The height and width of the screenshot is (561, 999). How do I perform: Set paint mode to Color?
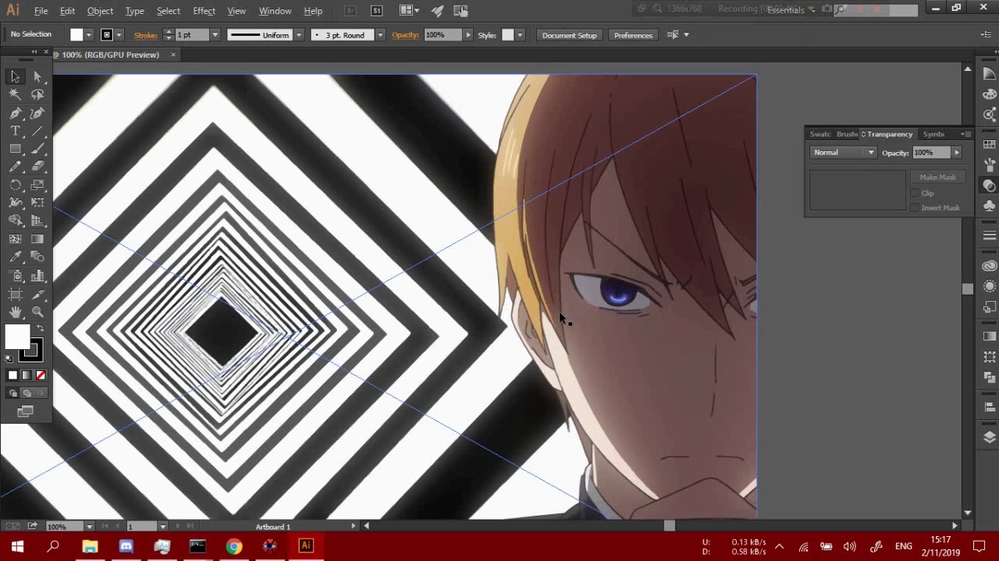tap(12, 376)
